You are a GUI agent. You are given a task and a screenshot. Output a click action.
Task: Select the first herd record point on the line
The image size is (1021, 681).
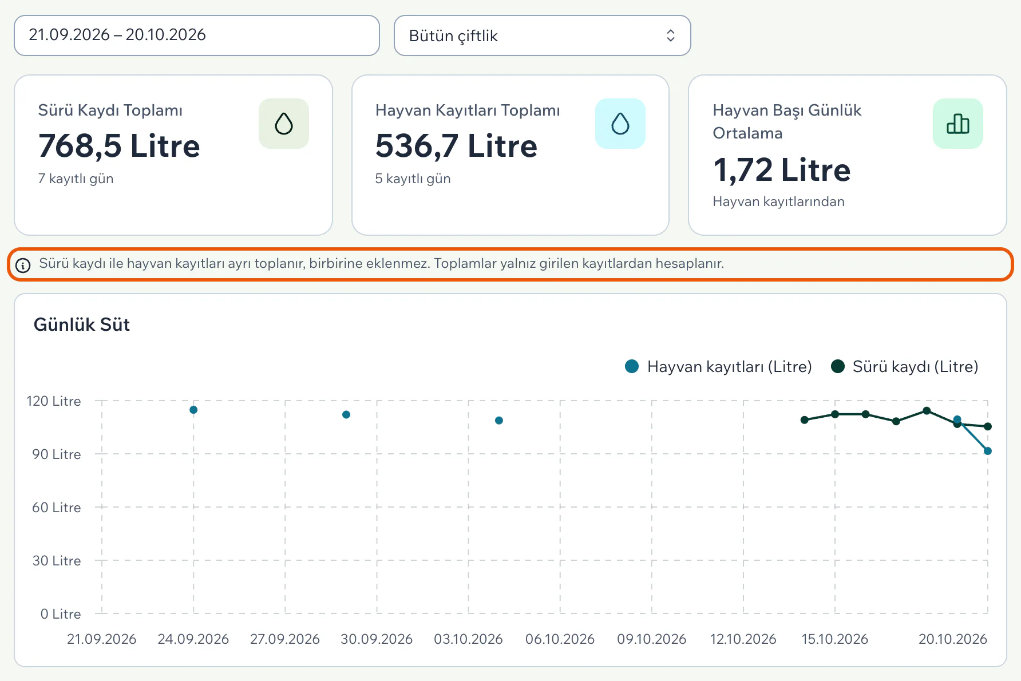(x=805, y=420)
